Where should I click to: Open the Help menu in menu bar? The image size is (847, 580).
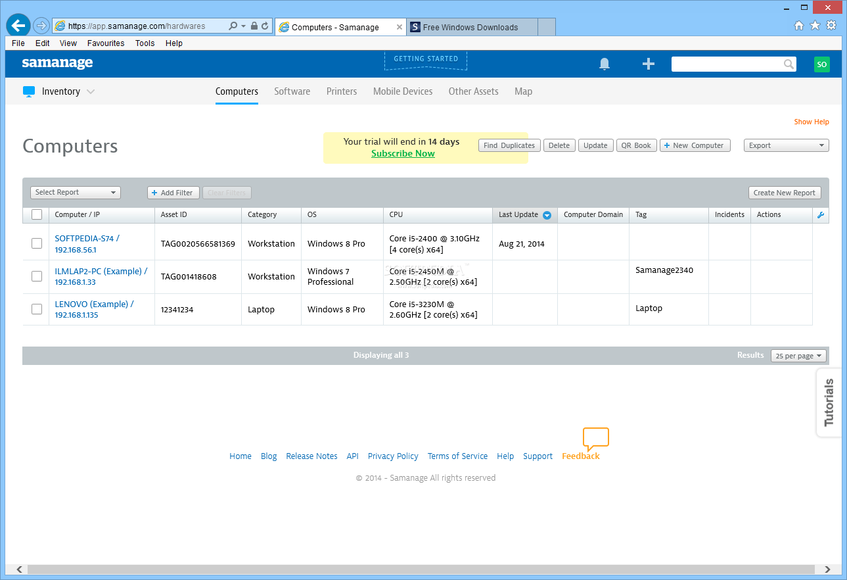click(x=174, y=43)
